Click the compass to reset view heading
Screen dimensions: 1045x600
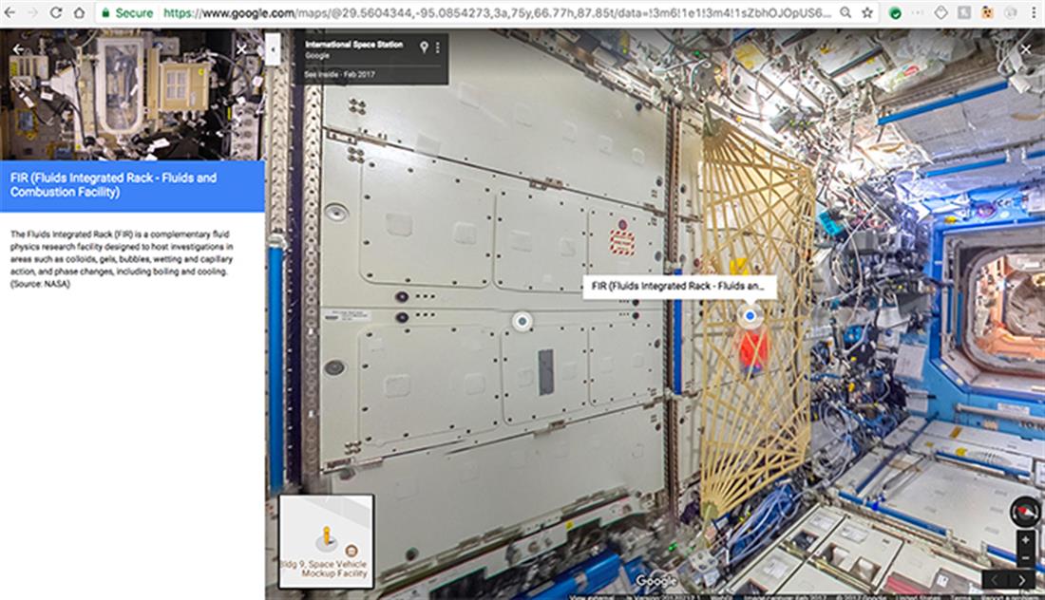click(1023, 512)
